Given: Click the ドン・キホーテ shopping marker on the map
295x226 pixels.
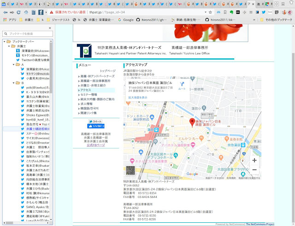Looking at the screenshot, I should [152, 117].
